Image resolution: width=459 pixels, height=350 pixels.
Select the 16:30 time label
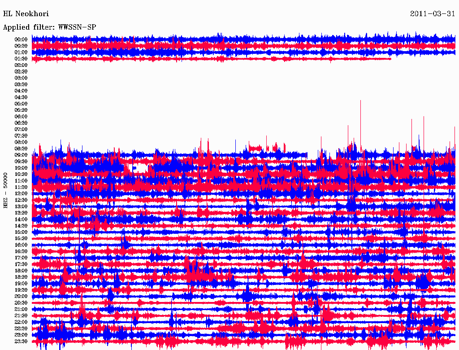(21, 251)
